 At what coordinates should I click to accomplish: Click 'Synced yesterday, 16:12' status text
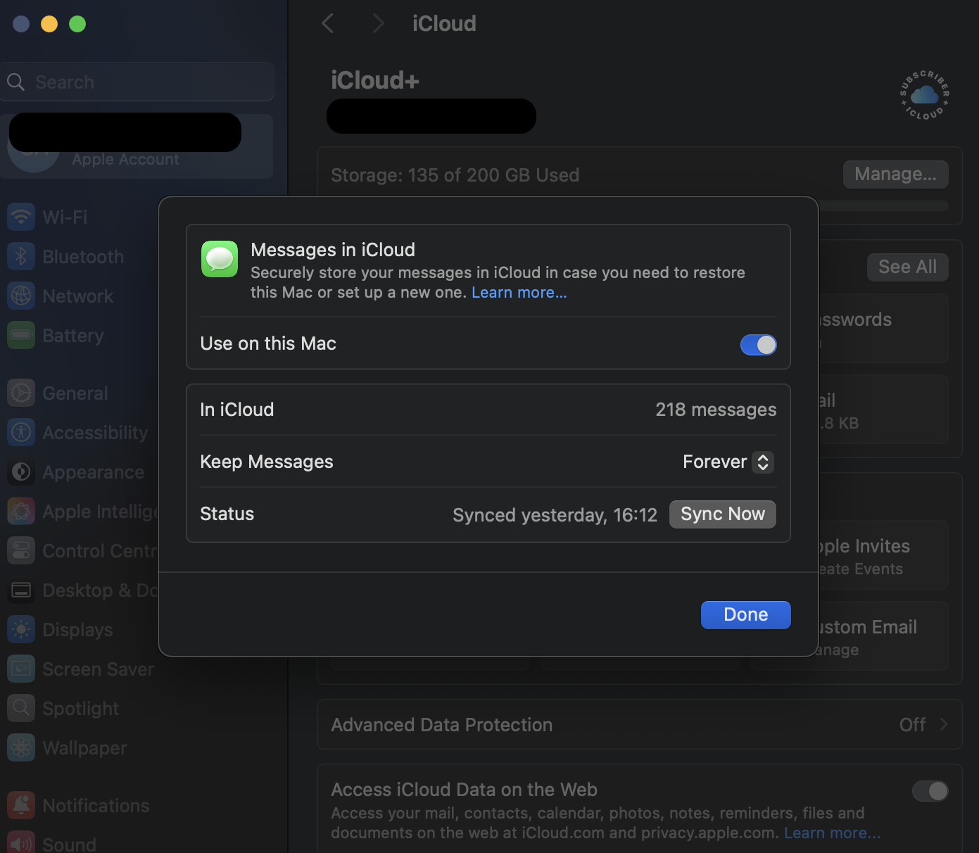pos(555,514)
